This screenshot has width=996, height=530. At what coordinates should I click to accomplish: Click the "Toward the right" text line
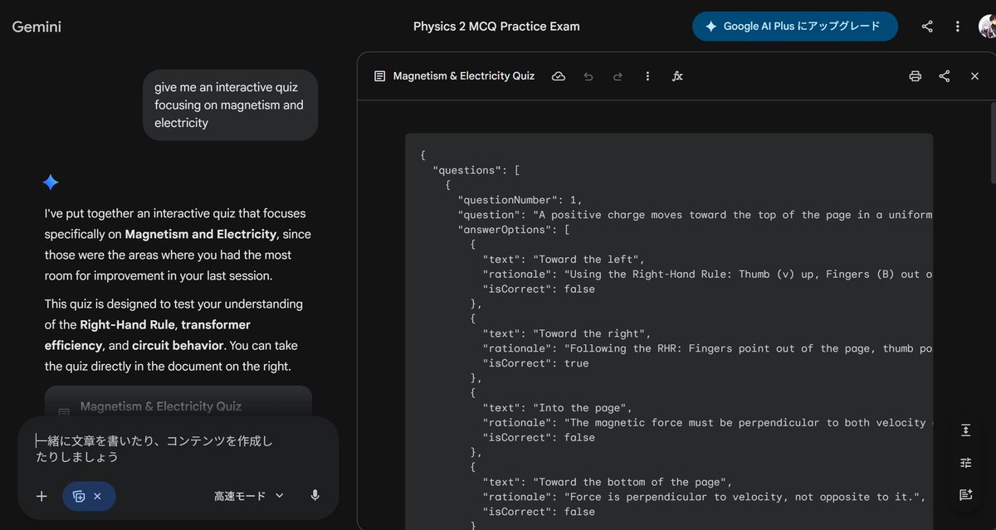pyautogui.click(x=567, y=333)
